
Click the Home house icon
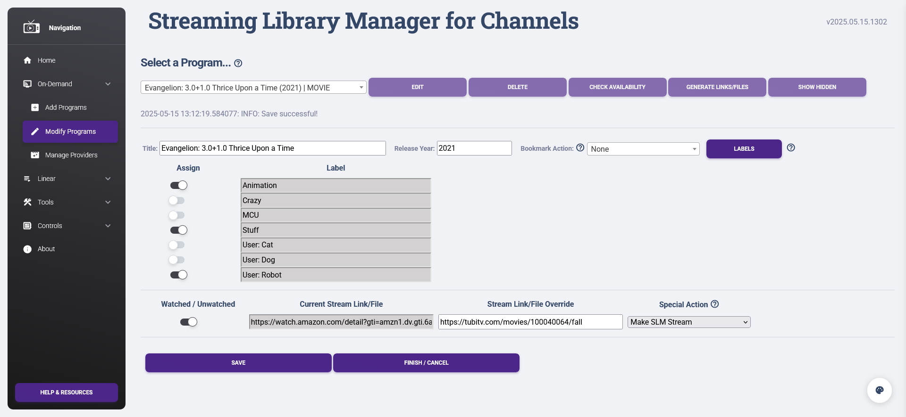(27, 60)
